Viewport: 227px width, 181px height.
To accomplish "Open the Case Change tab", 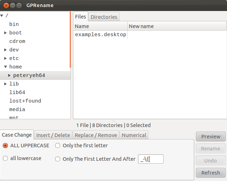I will click(x=17, y=135).
